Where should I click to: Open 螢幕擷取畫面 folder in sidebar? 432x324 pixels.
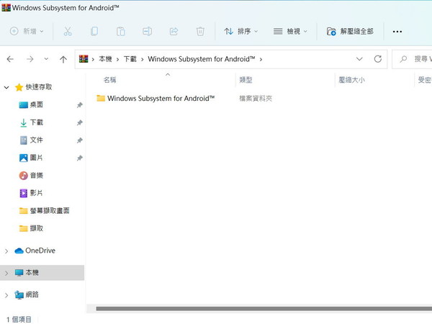[44, 211]
